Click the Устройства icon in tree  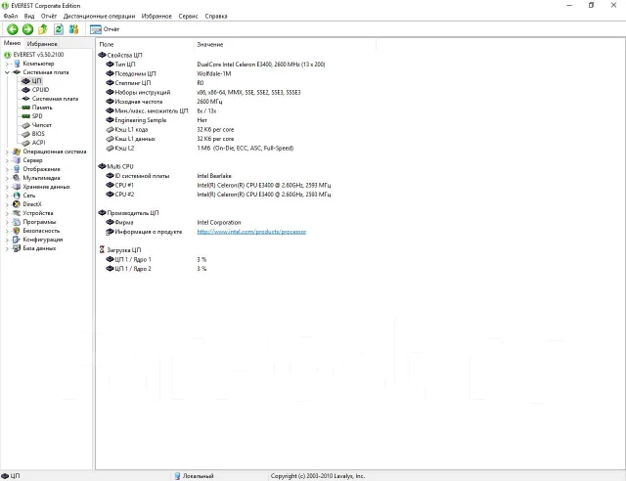coord(17,213)
